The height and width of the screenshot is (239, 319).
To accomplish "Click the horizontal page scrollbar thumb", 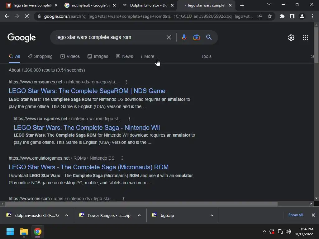I will click(141, 204).
